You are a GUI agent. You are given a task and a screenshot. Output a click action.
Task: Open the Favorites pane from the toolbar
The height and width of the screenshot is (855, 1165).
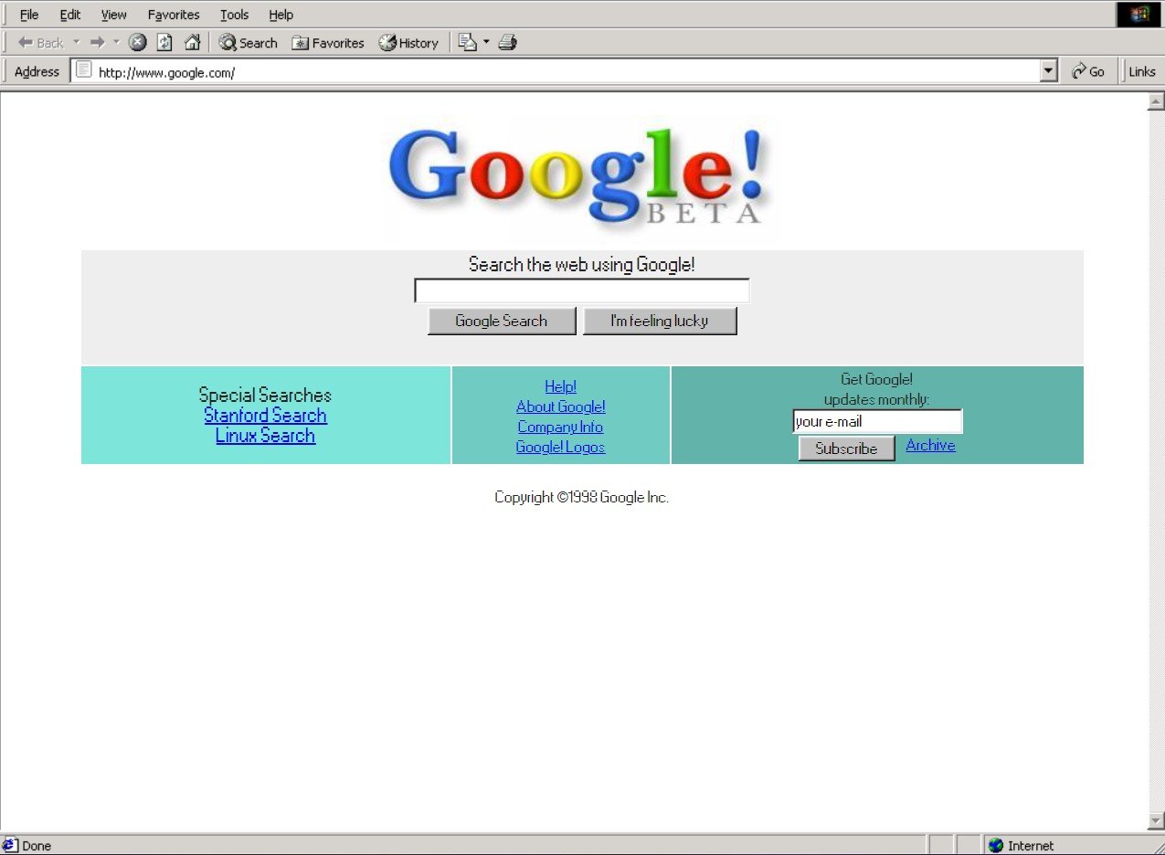(x=328, y=43)
